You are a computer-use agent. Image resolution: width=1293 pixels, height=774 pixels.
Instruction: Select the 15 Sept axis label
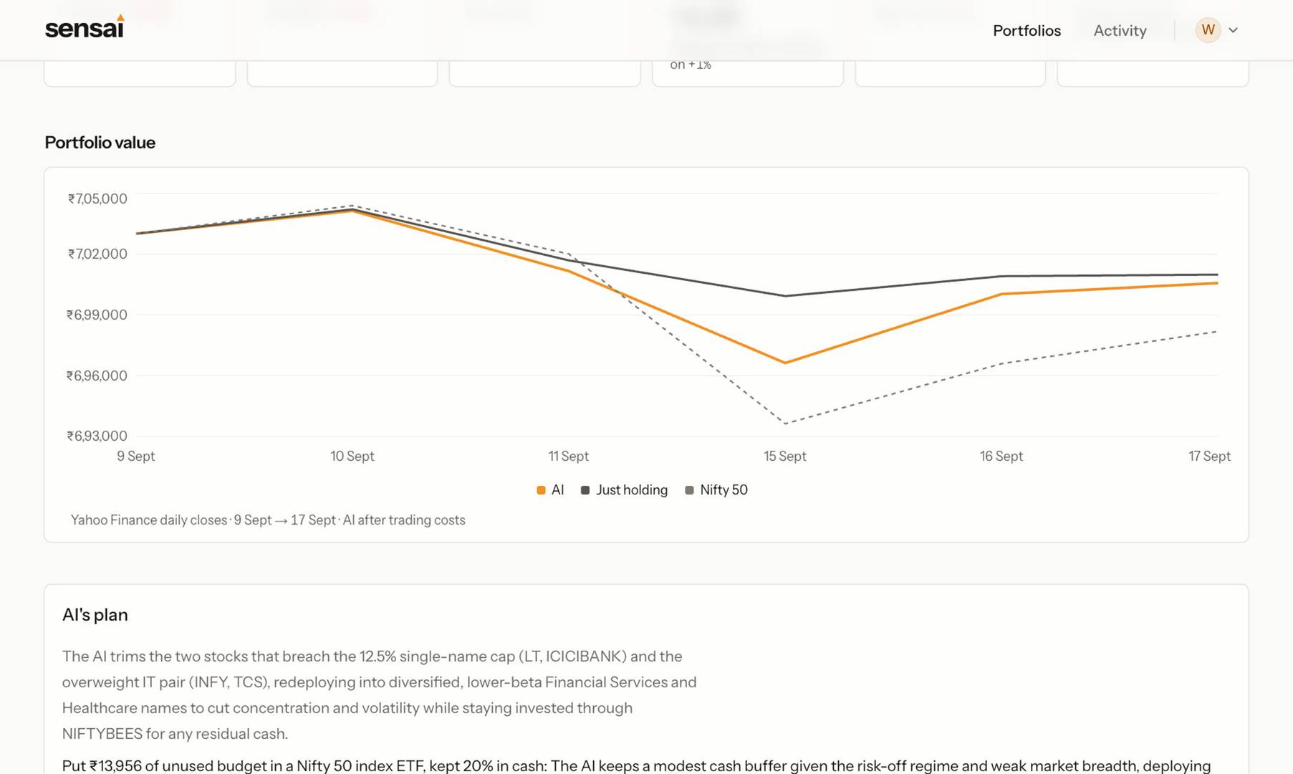tap(784, 457)
